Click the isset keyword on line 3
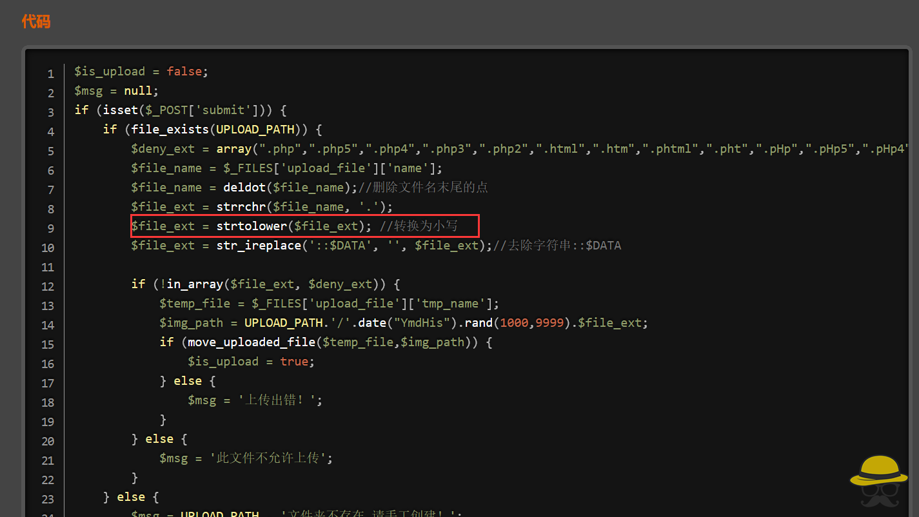 pyautogui.click(x=121, y=110)
